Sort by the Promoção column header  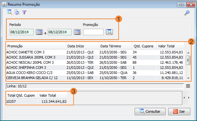pos(36,46)
